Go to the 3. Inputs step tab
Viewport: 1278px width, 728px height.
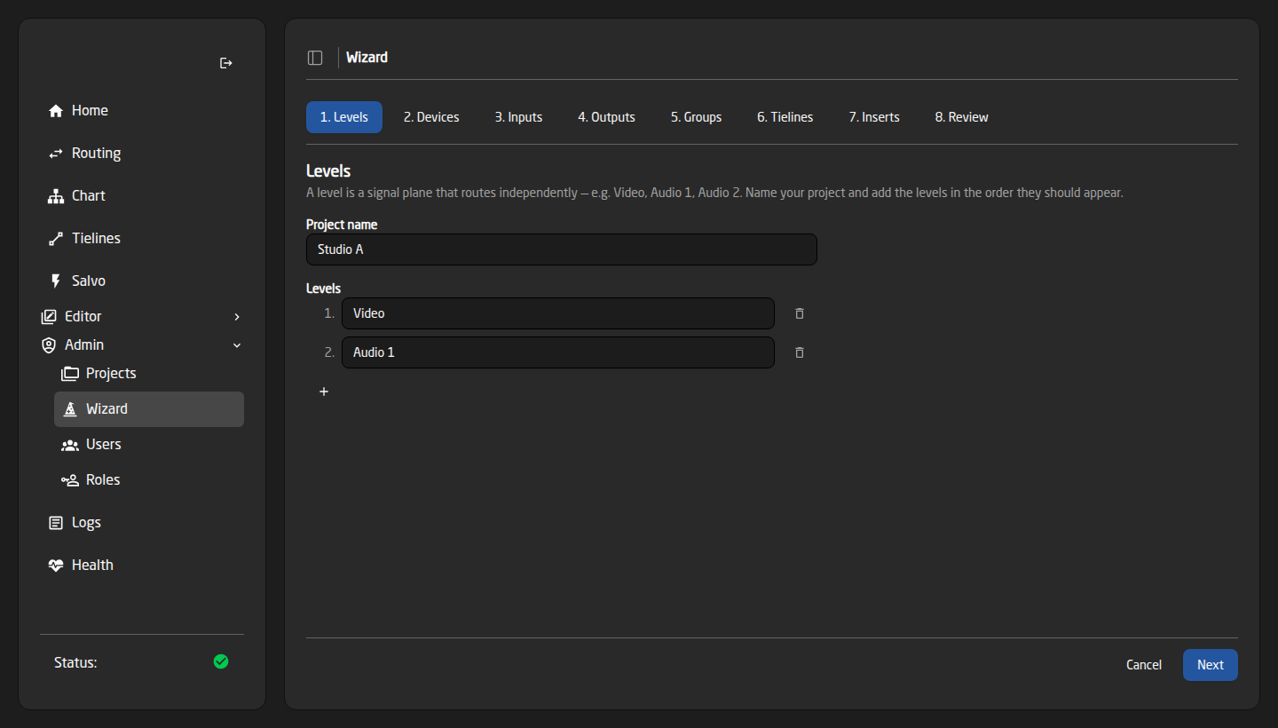click(x=518, y=117)
